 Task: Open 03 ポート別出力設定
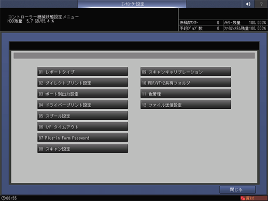(x=82, y=94)
